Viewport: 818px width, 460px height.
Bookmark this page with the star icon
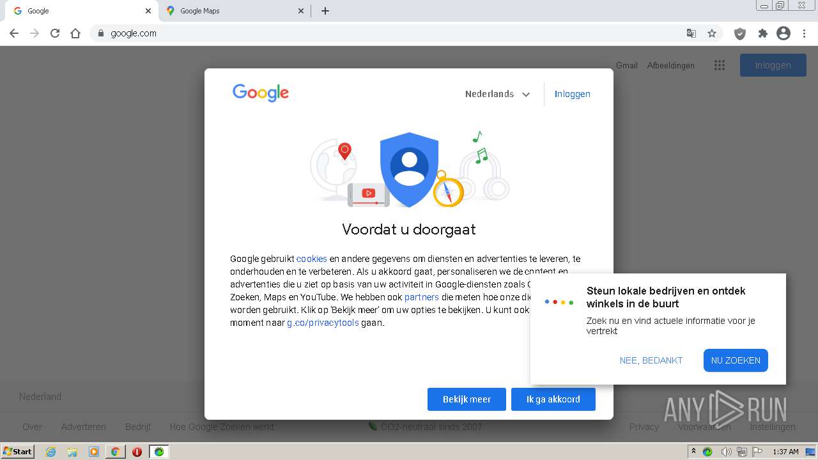[712, 33]
